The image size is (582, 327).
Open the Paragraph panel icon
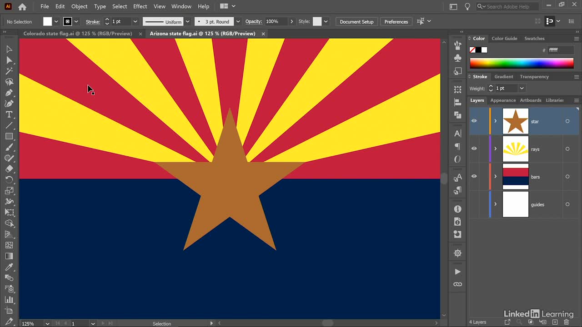pyautogui.click(x=458, y=146)
